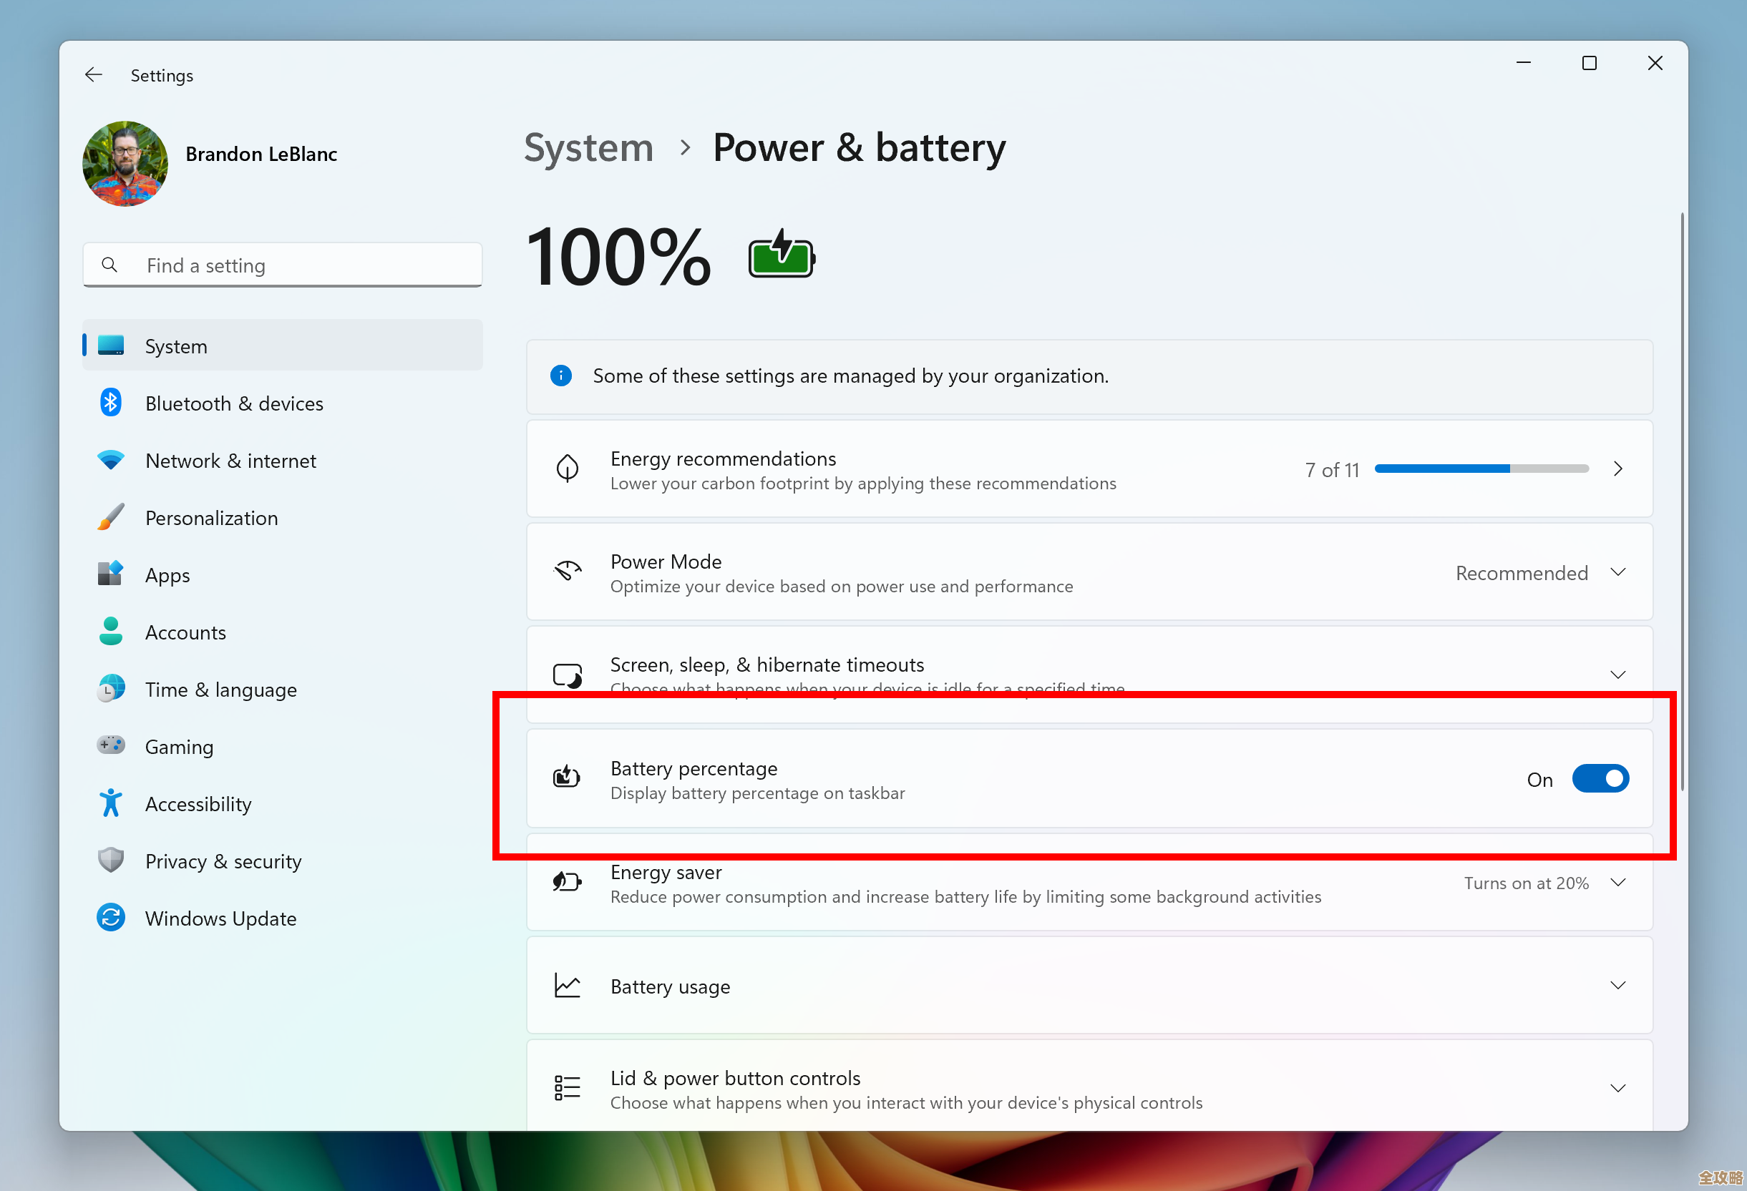Open Personalization via the paintbrush icon
1747x1191 pixels.
click(x=110, y=517)
